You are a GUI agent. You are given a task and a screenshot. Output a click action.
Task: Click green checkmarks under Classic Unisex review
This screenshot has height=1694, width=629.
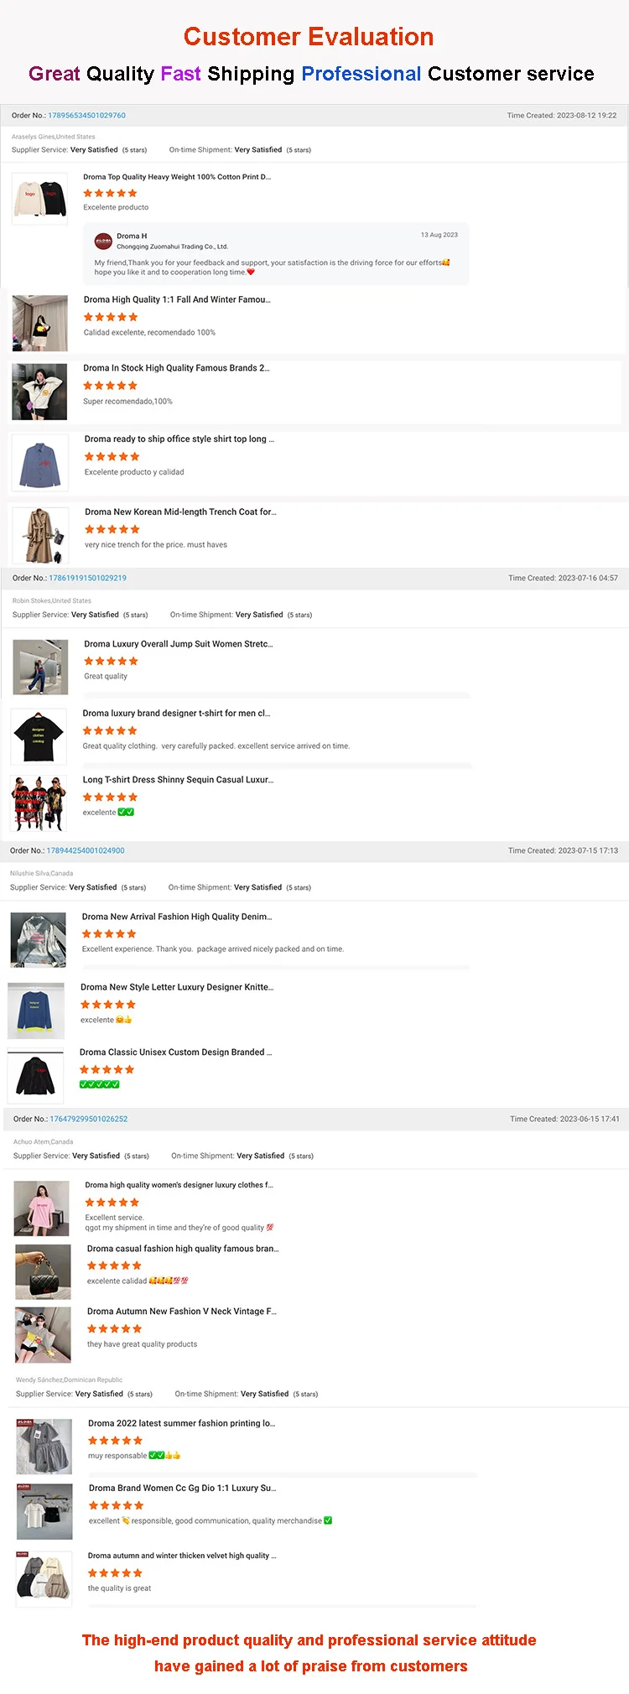[100, 1084]
